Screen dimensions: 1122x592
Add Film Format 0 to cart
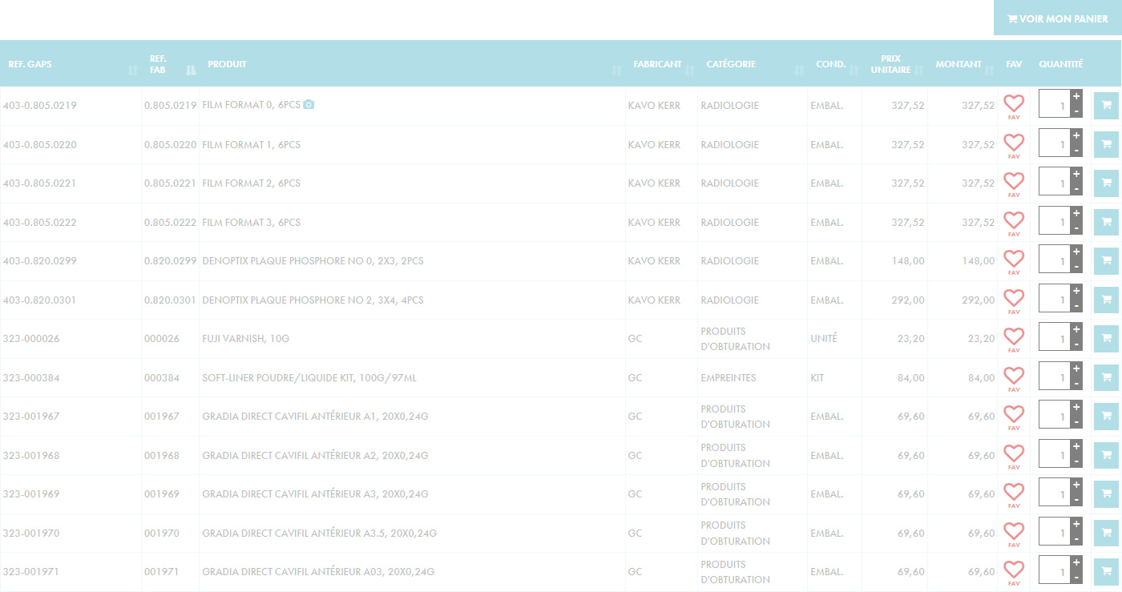(1106, 106)
